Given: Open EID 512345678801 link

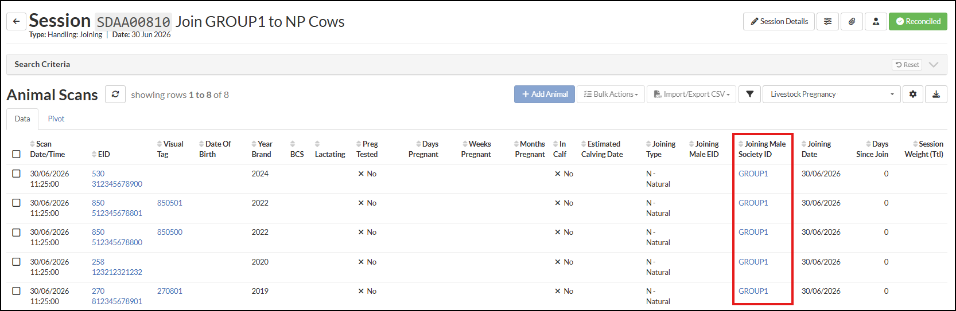Looking at the screenshot, I should pos(117,213).
